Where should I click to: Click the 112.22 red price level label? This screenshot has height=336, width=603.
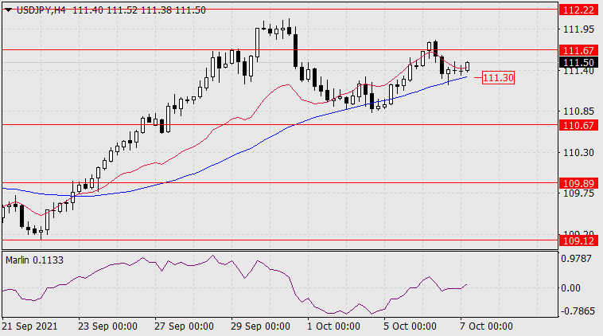coord(578,10)
